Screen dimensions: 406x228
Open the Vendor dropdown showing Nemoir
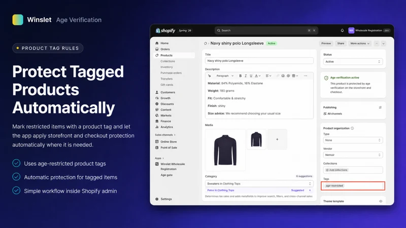point(353,155)
